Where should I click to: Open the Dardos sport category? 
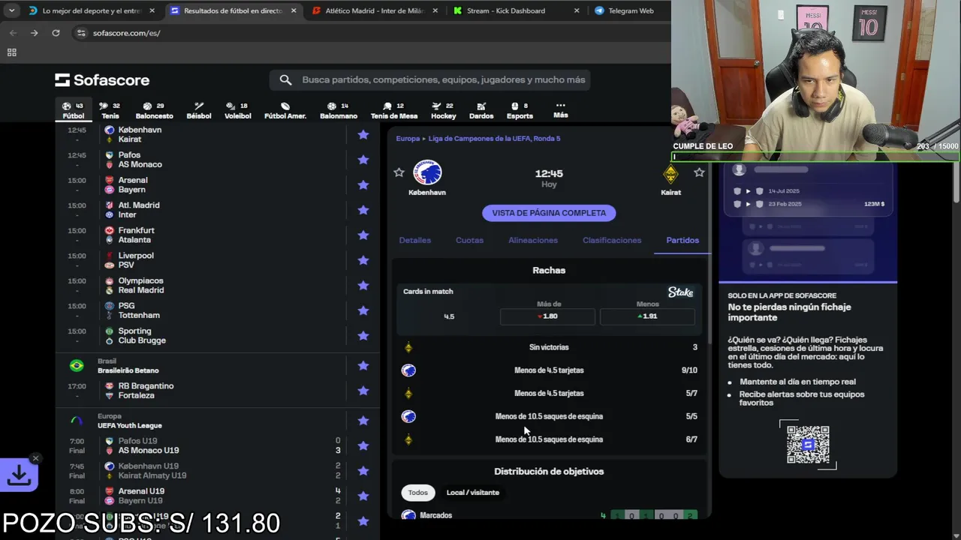click(x=481, y=110)
